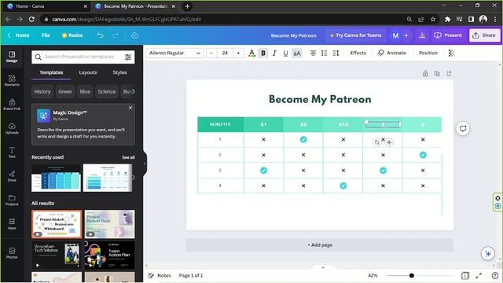Select the Team Action Plan template
The image size is (503, 283).
tap(110, 255)
